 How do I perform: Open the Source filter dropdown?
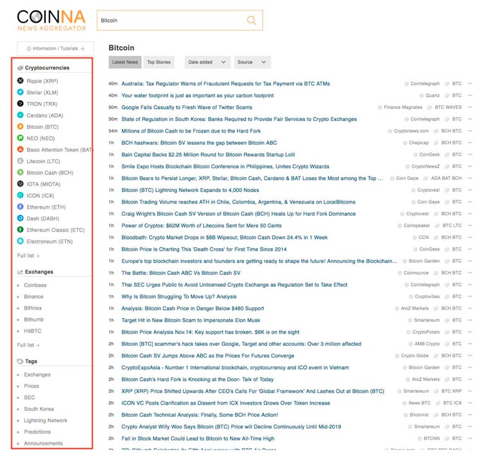[252, 62]
